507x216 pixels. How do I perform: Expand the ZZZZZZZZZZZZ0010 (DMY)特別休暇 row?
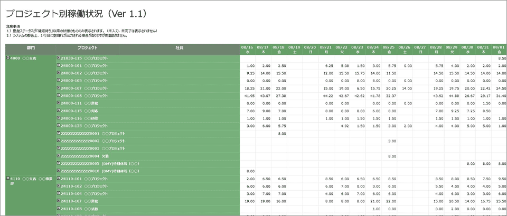coord(59,171)
